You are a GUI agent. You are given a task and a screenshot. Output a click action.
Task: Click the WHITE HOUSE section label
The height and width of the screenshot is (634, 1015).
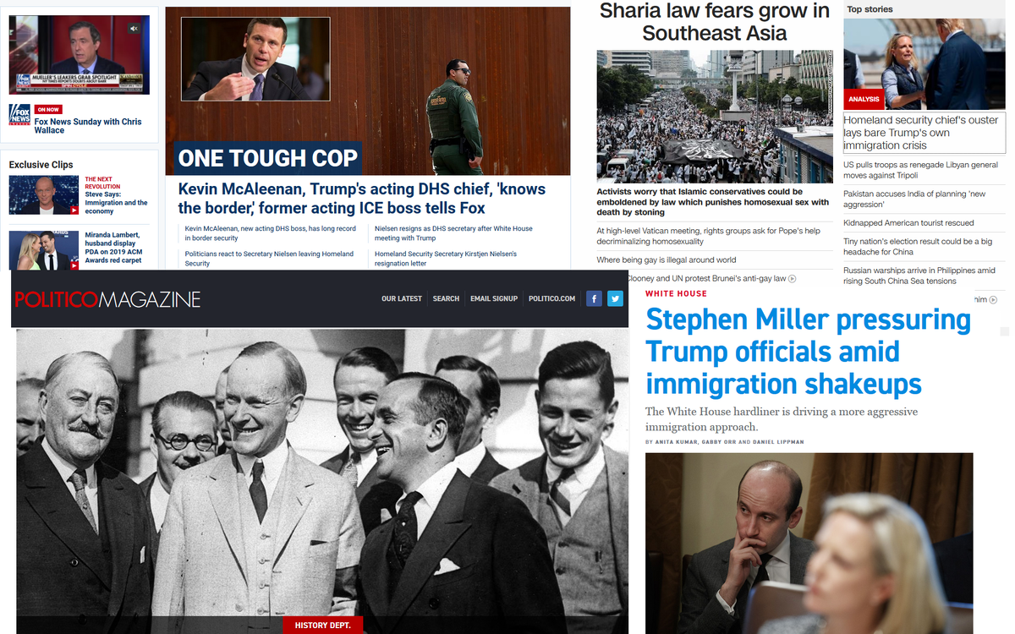(x=676, y=293)
